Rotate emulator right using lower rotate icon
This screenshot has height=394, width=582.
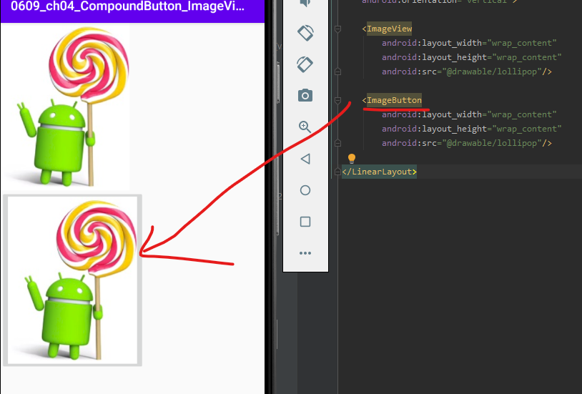305,64
